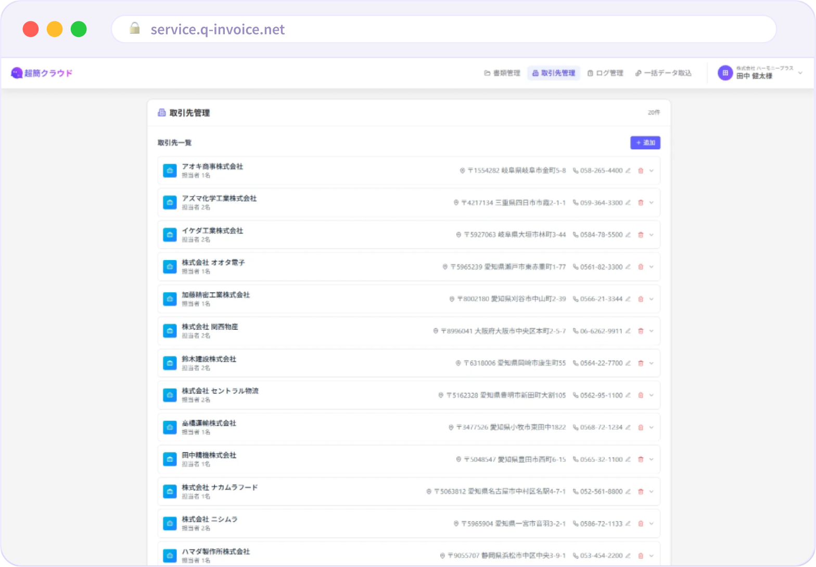816x567 pixels.
Task: Select the ハマダ製作所株式会社 company name
Action: [215, 551]
